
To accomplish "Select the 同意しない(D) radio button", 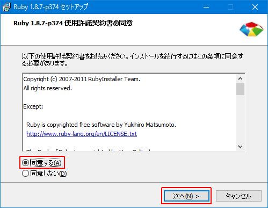I will coord(25,174).
